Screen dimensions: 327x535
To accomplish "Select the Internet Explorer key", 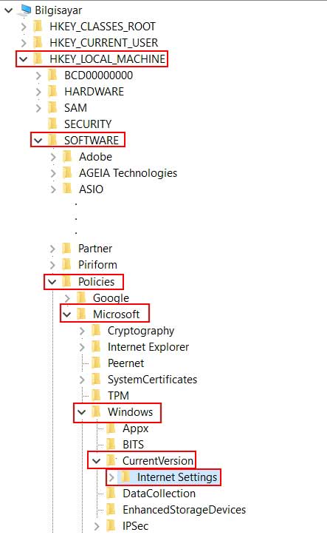I will (148, 347).
